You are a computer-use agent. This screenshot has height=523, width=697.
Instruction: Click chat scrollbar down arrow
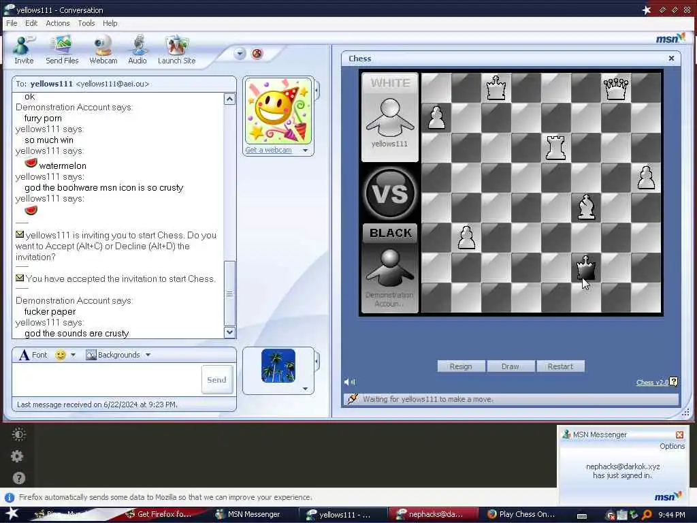(x=229, y=332)
